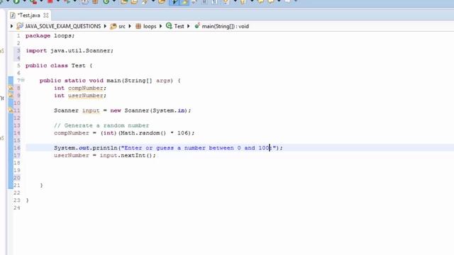Expand breadcrumb arrow before JAVA_SOLVE_EXAM_QUESTIONS
Image resolution: width=454 pixels, height=255 pixels.
point(11,26)
